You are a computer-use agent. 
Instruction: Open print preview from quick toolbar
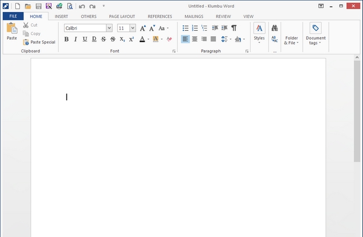click(70, 6)
